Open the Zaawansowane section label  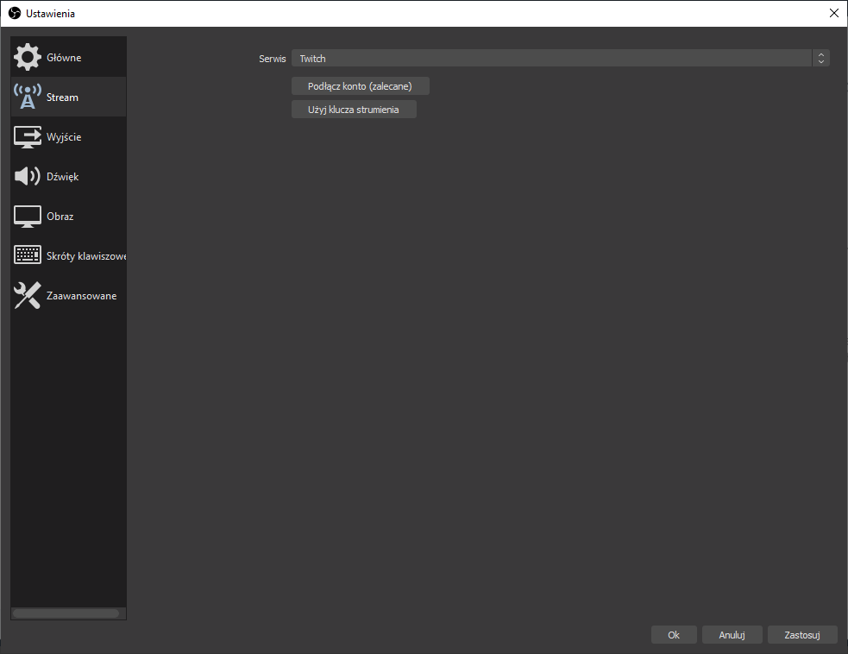coord(81,296)
